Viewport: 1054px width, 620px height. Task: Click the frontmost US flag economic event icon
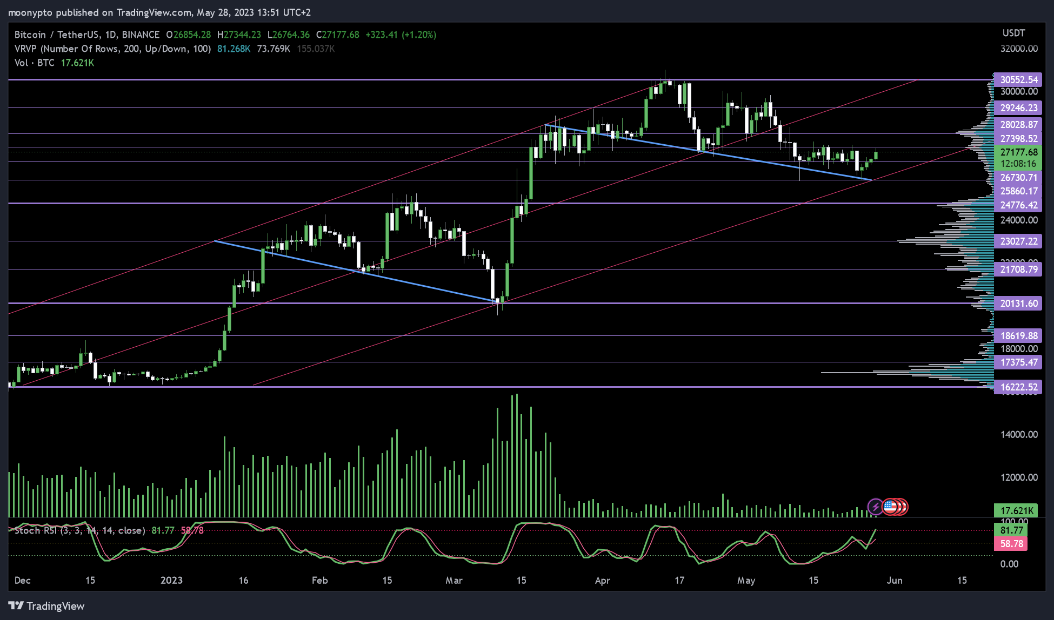pos(890,507)
